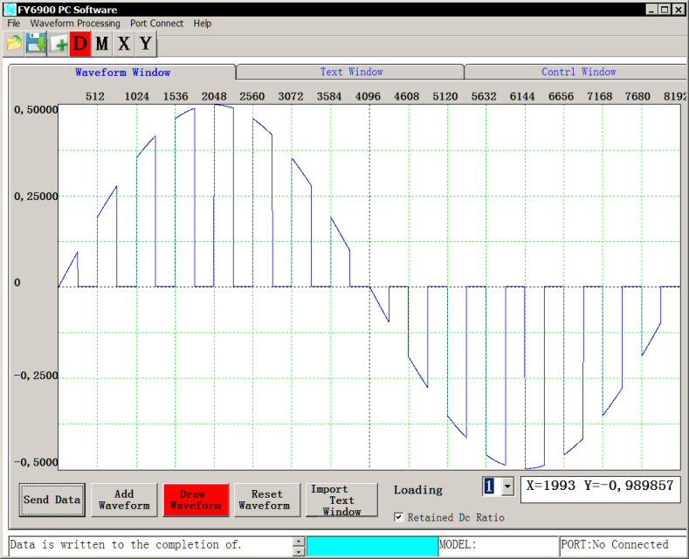Open the Waveform Processing menu

75,24
